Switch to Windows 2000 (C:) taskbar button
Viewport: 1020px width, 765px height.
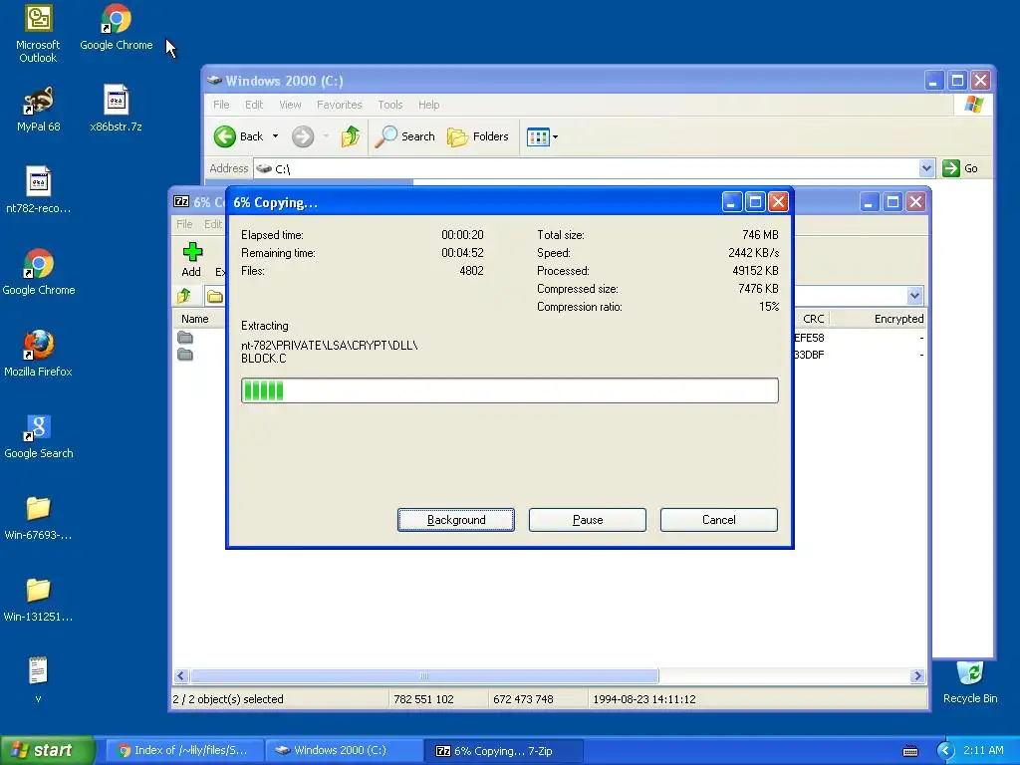pyautogui.click(x=344, y=751)
